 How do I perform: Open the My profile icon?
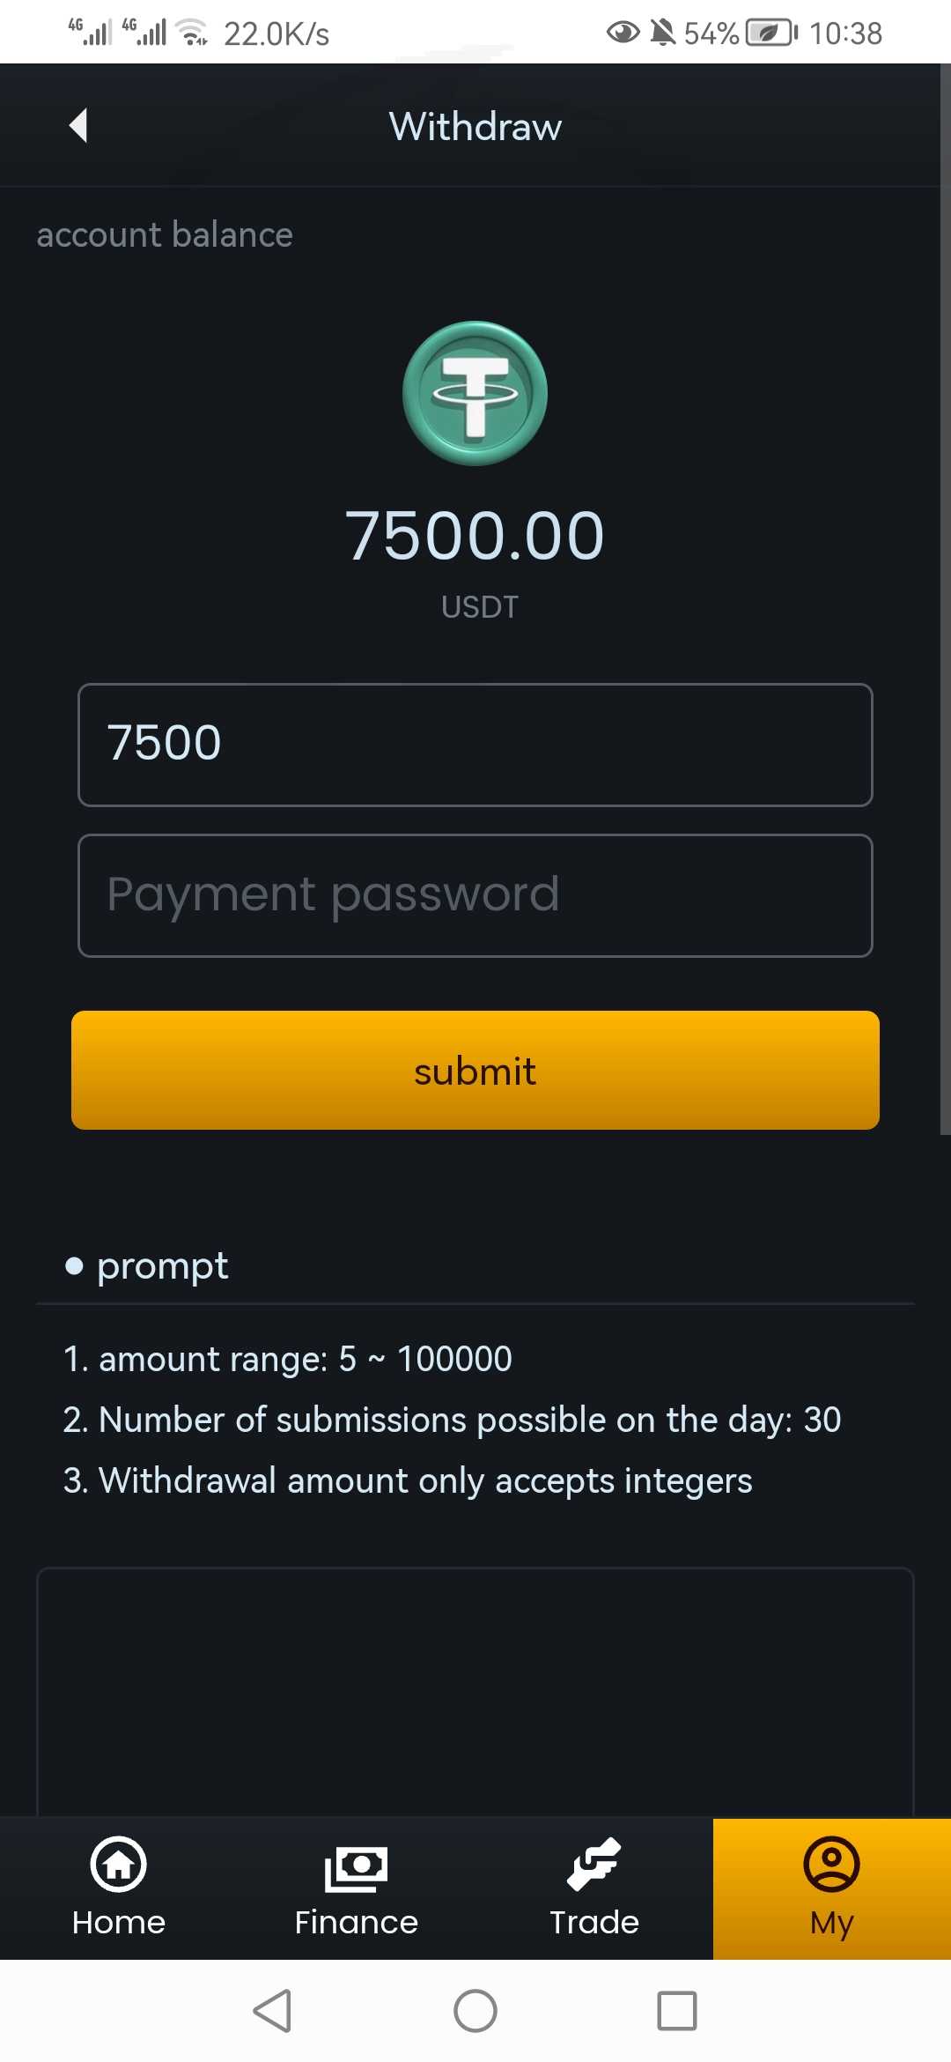pyautogui.click(x=831, y=1864)
